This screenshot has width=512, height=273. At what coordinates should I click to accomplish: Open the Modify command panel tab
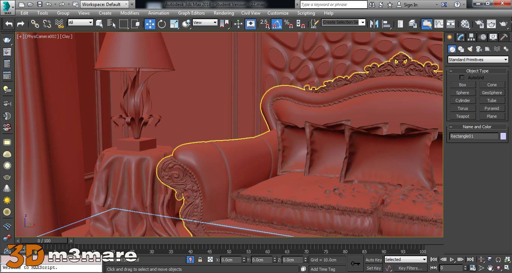460,37
